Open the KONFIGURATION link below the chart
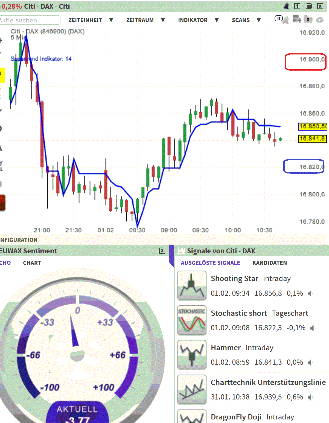The height and width of the screenshot is (423, 329). pos(18,240)
